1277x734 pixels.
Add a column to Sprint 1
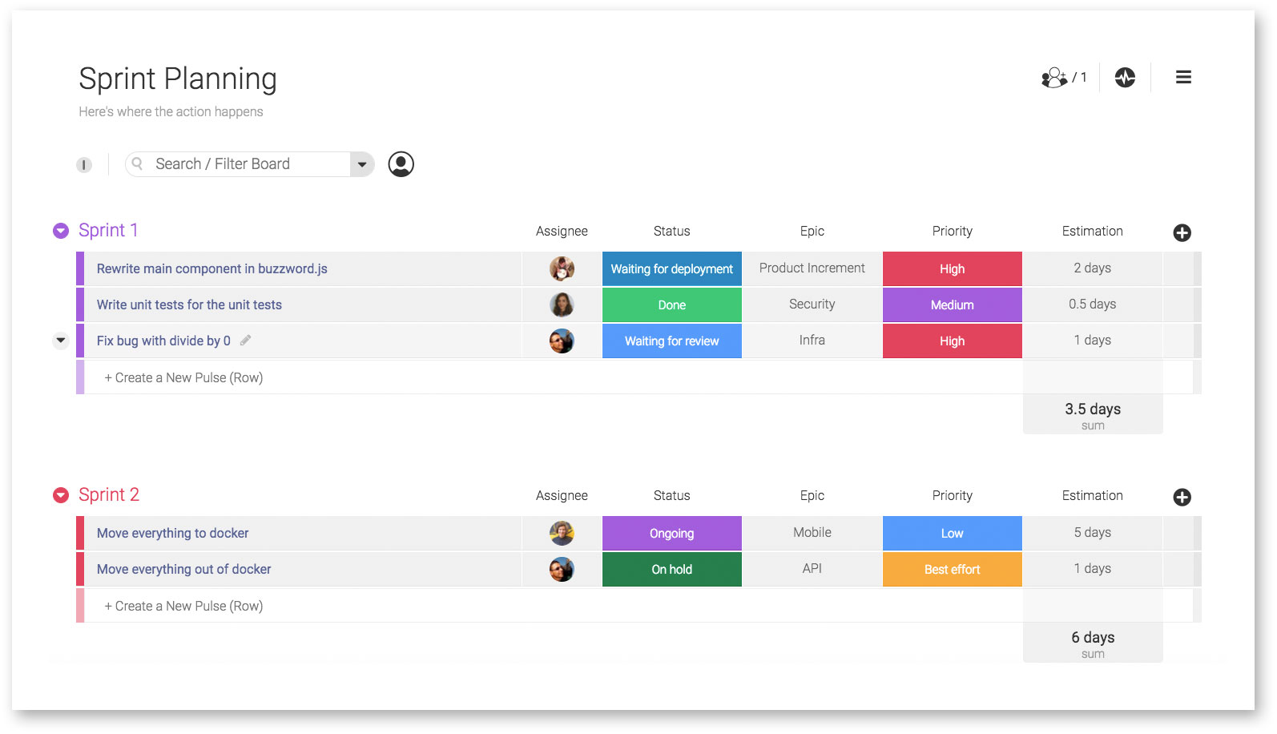tap(1182, 233)
